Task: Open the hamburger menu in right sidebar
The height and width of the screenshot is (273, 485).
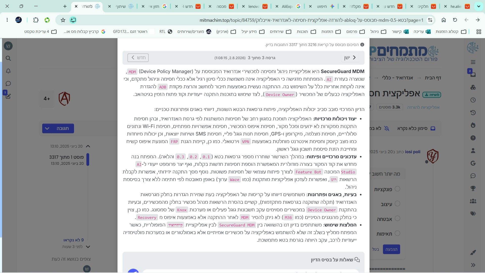Action: 473,62
